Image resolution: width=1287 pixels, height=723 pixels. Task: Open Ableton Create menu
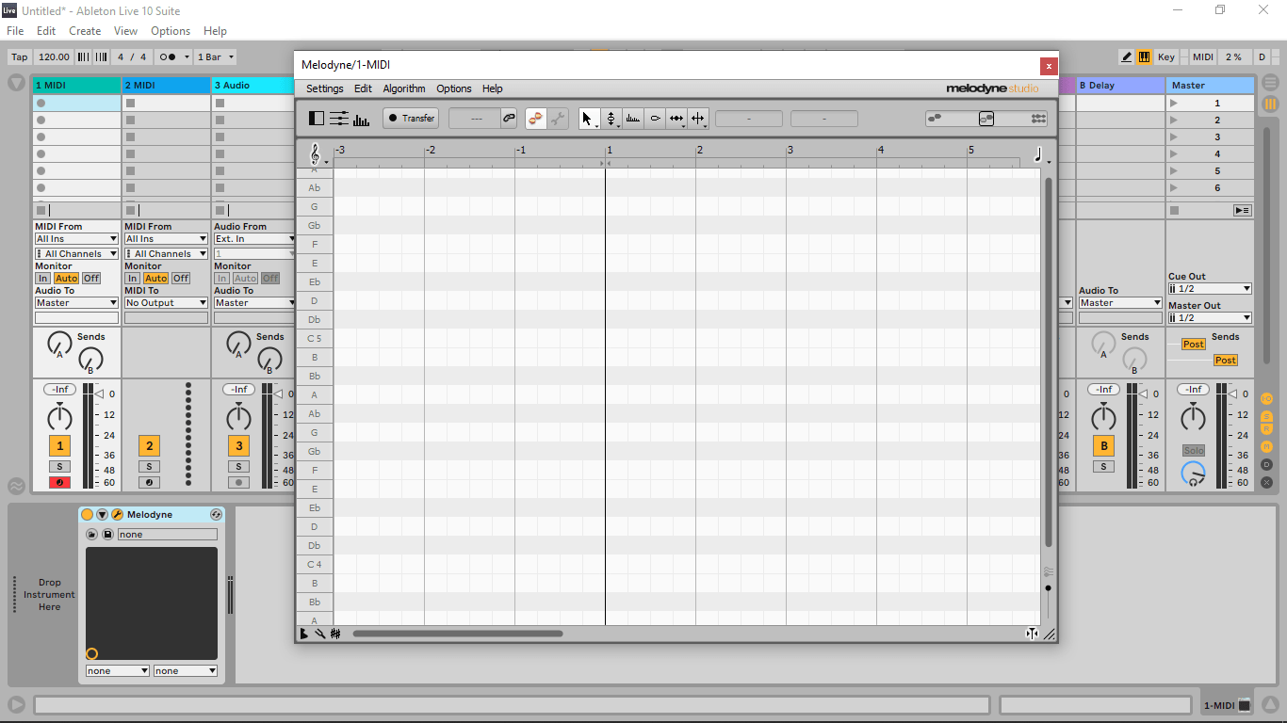pos(85,31)
